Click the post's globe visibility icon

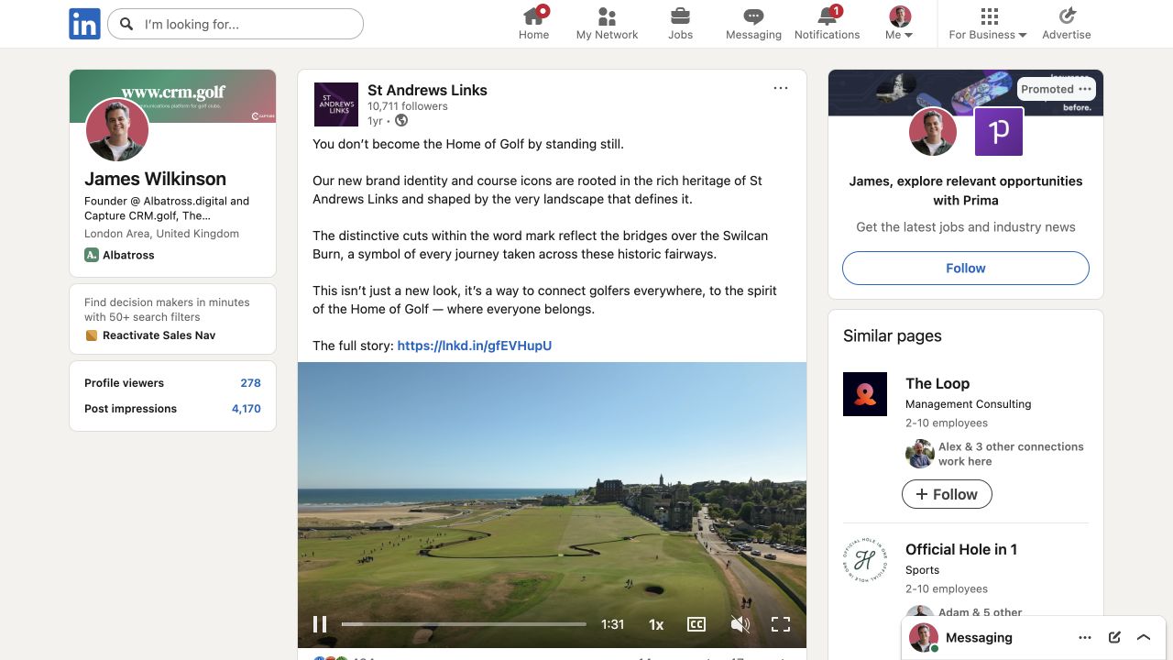tap(401, 120)
